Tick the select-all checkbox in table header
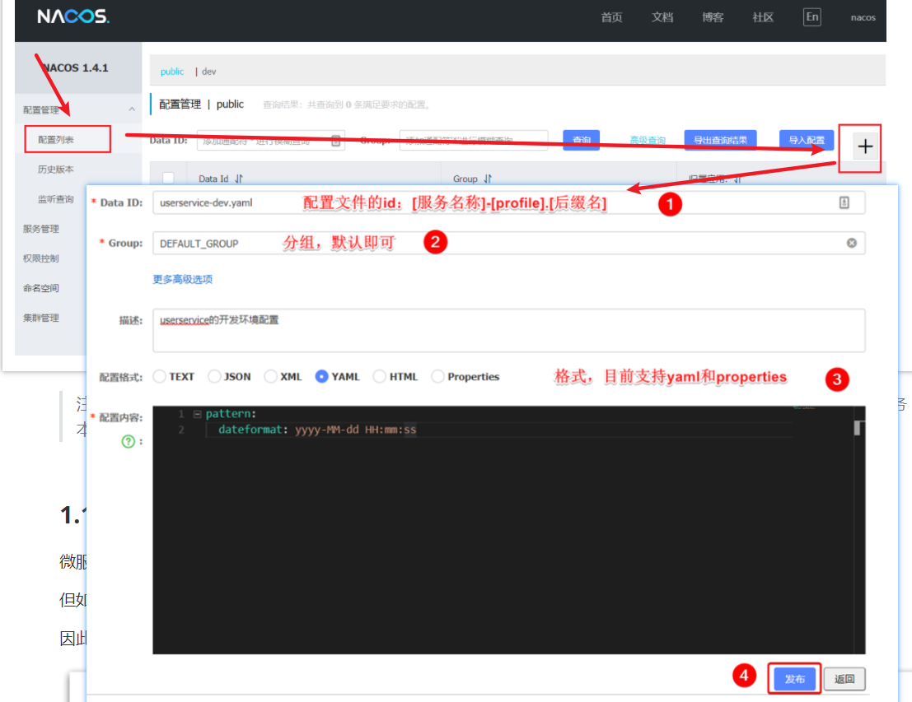Viewport: 912px width, 702px height. [x=168, y=178]
